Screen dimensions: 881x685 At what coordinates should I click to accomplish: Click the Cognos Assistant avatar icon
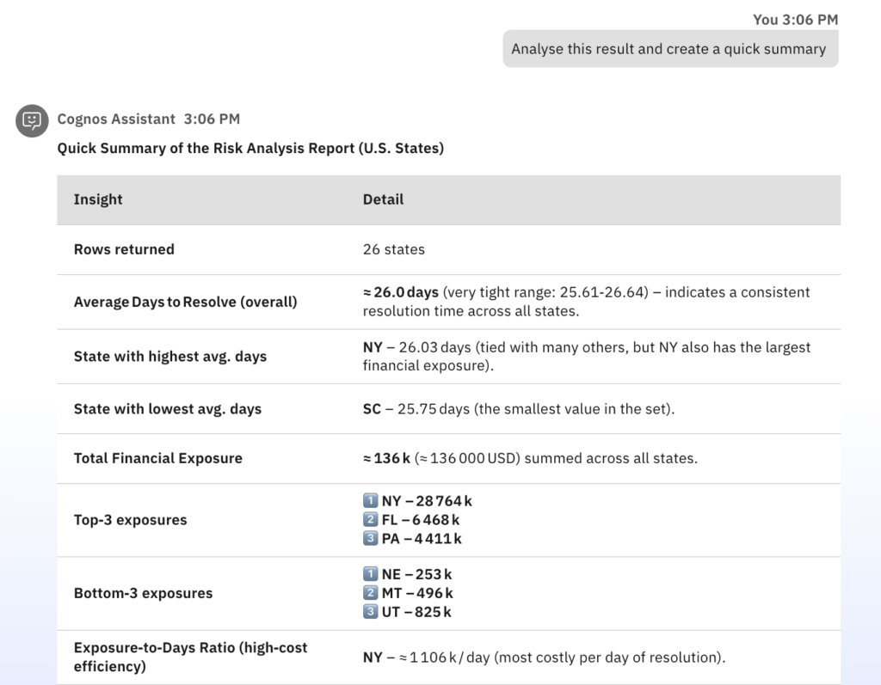[32, 120]
